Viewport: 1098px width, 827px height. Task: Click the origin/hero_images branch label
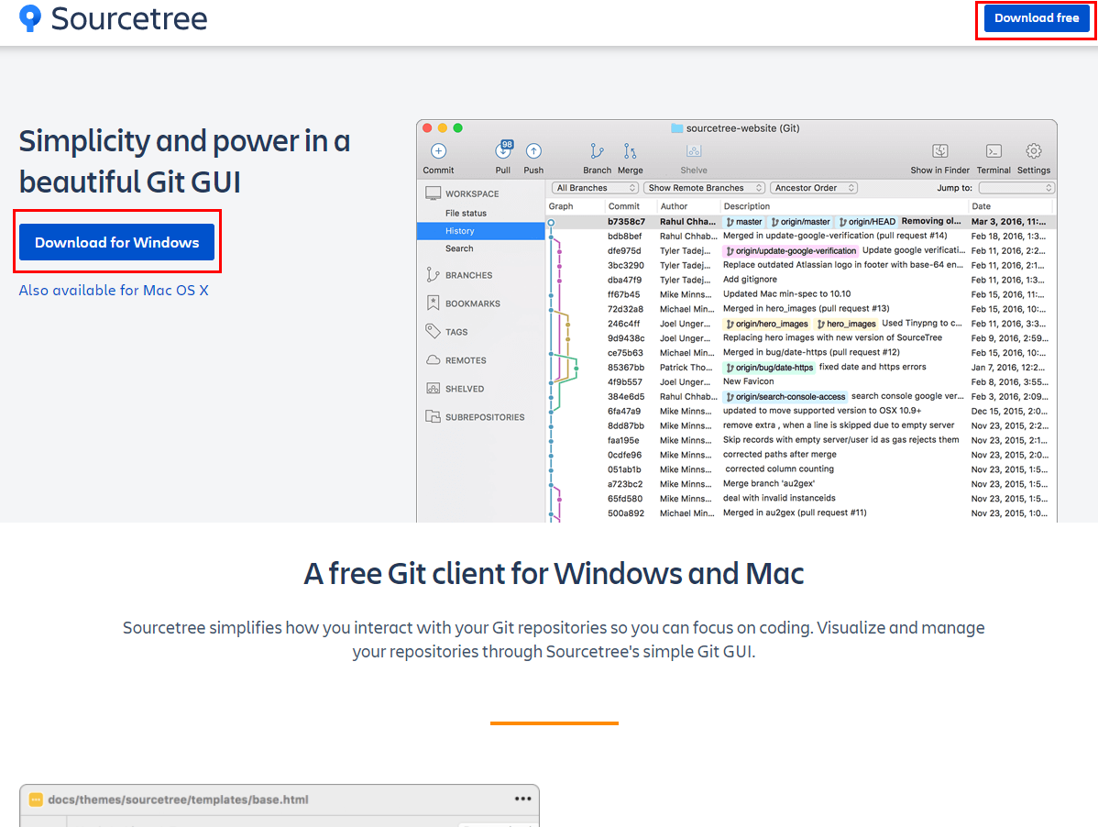767,324
